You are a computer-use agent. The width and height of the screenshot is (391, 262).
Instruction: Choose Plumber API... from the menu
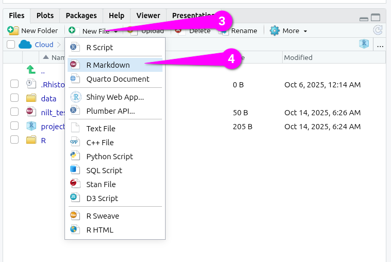click(115, 111)
